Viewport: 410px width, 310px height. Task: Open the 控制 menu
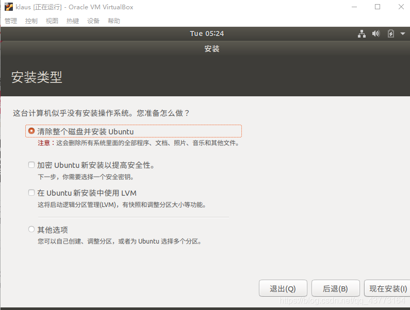31,21
